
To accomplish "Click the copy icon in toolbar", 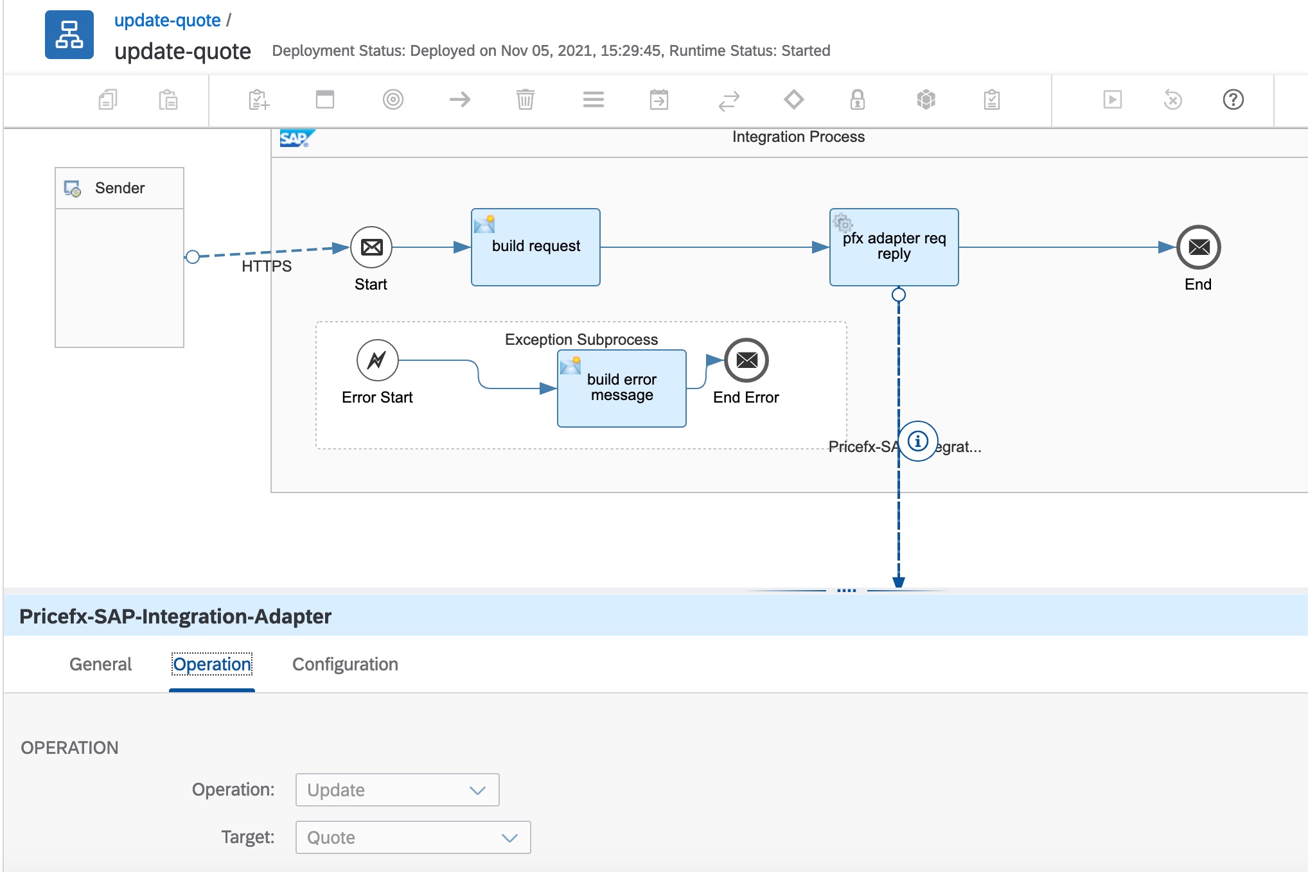I will coord(107,100).
